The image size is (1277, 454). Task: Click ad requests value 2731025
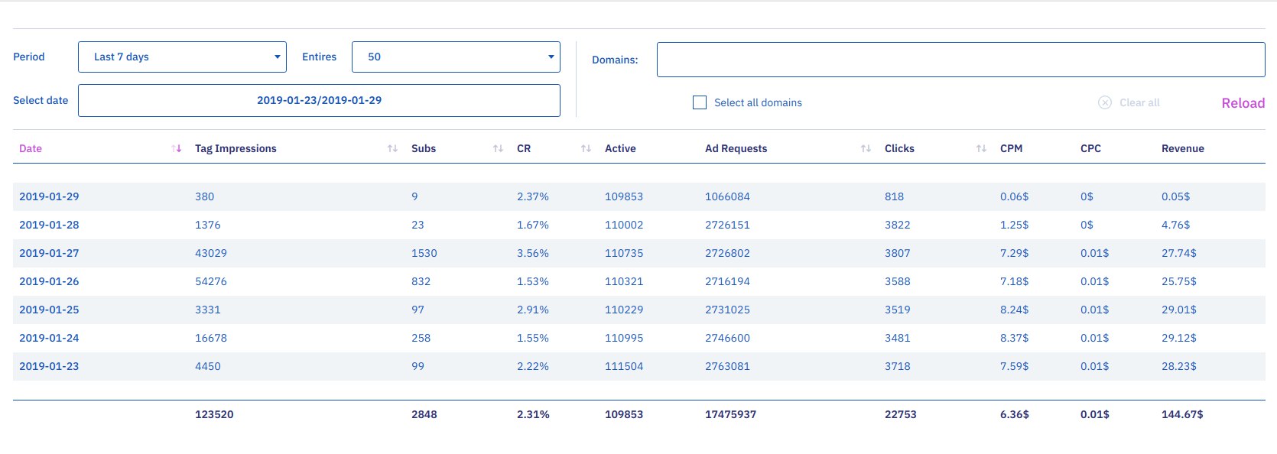[x=727, y=310]
